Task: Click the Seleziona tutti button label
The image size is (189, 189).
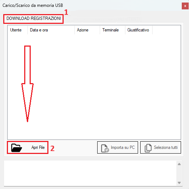Action: click(166, 147)
